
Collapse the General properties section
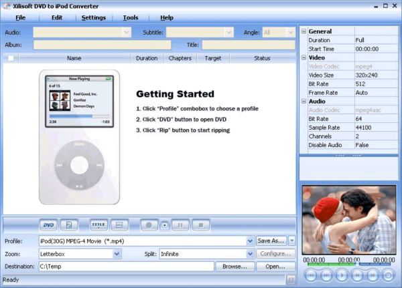(305, 31)
